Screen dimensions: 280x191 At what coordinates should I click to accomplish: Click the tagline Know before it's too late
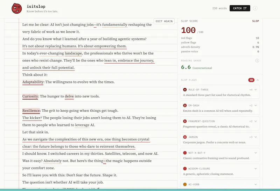tap(42, 11)
